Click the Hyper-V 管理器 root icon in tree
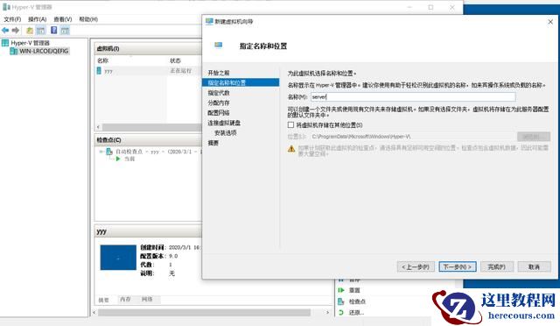Image resolution: width=560 pixels, height=326 pixels. click(x=5, y=43)
